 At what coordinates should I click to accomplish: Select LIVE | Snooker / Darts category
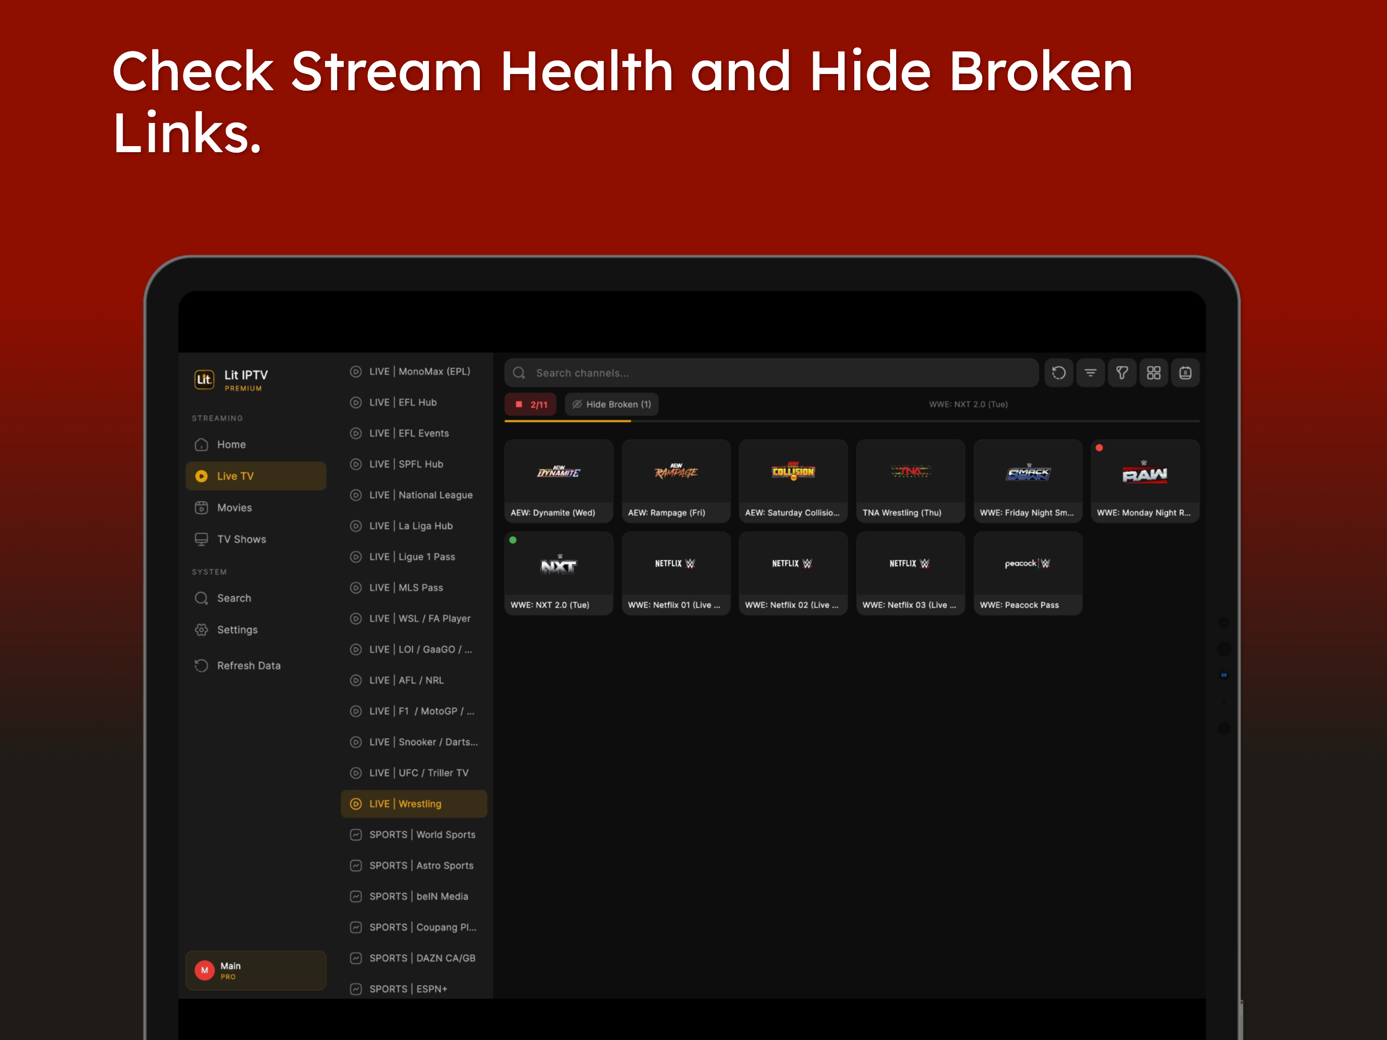pyautogui.click(x=414, y=742)
